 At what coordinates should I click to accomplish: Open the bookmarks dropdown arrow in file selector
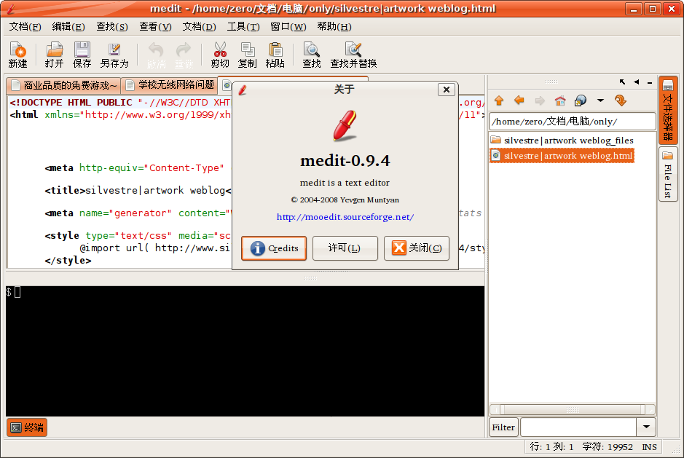coord(601,100)
